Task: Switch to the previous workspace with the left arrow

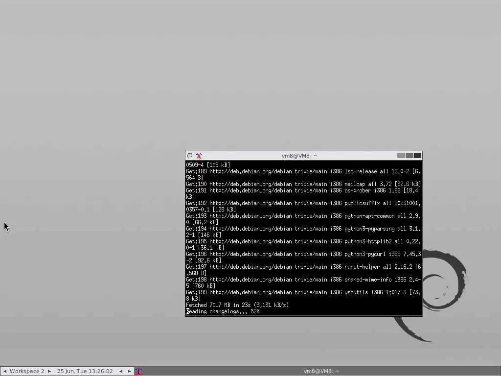Action: click(5, 371)
